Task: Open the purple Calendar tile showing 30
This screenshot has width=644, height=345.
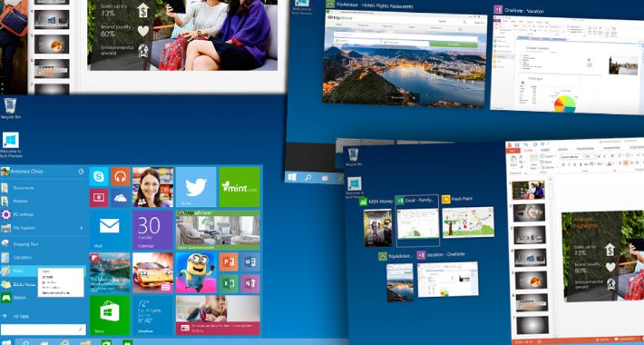Action: pyautogui.click(x=152, y=230)
